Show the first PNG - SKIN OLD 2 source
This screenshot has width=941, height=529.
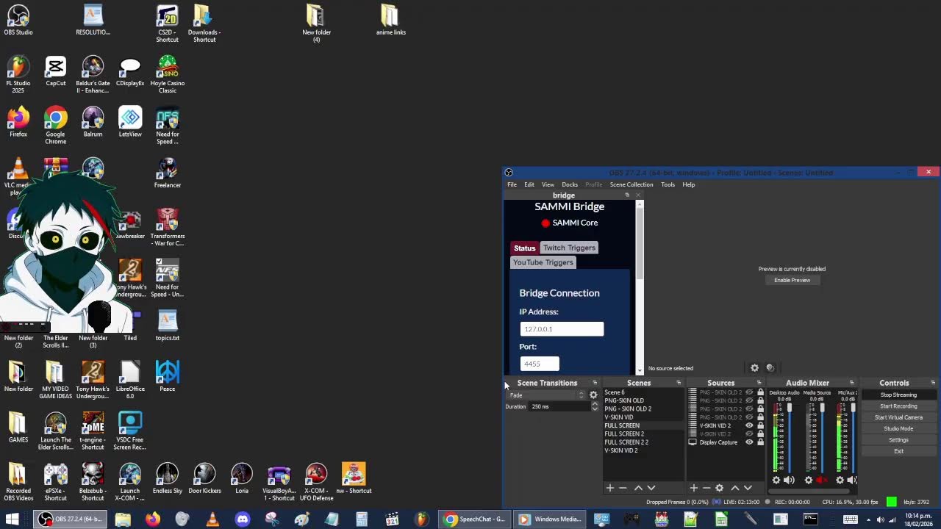(x=749, y=392)
